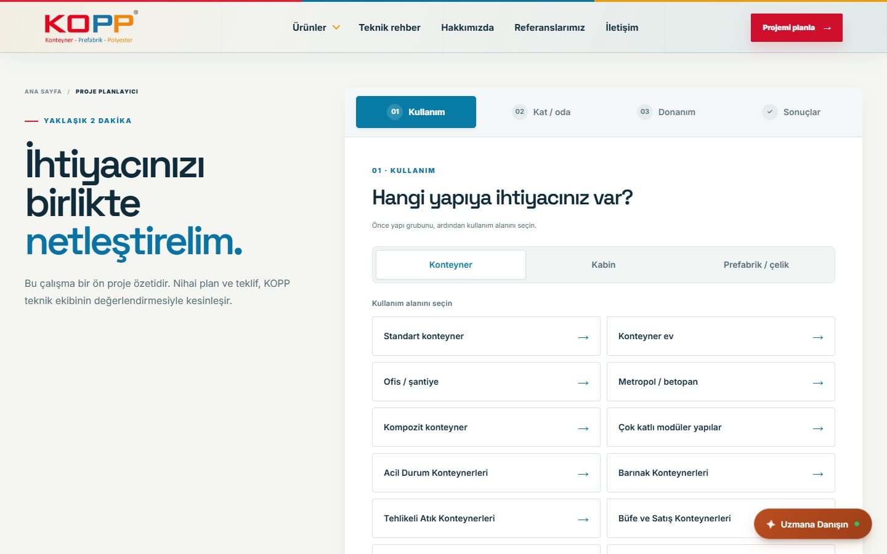Image resolution: width=887 pixels, height=554 pixels.
Task: Select Konteyner ev option
Action: [x=721, y=336]
